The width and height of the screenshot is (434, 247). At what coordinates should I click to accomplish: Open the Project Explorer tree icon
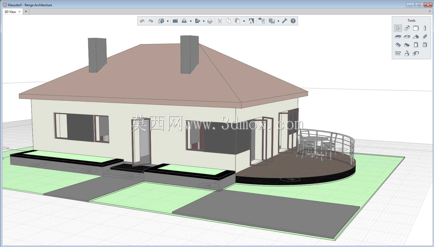click(261, 21)
